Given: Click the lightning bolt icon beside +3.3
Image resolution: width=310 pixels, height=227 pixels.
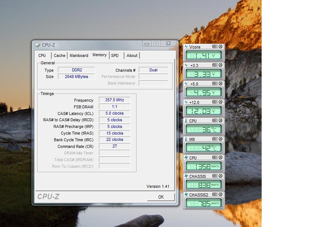Looking at the screenshot, I should pos(186,65).
